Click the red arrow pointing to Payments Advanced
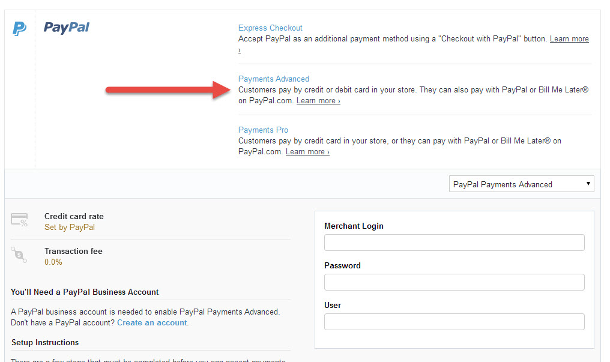Image resolution: width=610 pixels, height=362 pixels. click(168, 90)
